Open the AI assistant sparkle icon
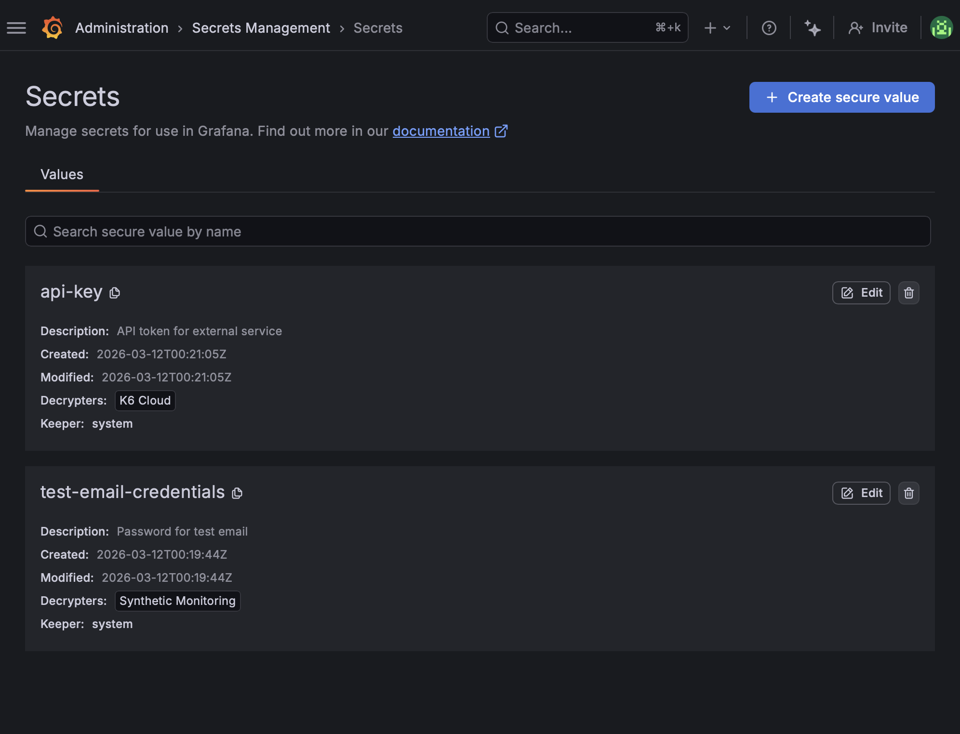Screen dimensions: 960x734 click(x=812, y=28)
